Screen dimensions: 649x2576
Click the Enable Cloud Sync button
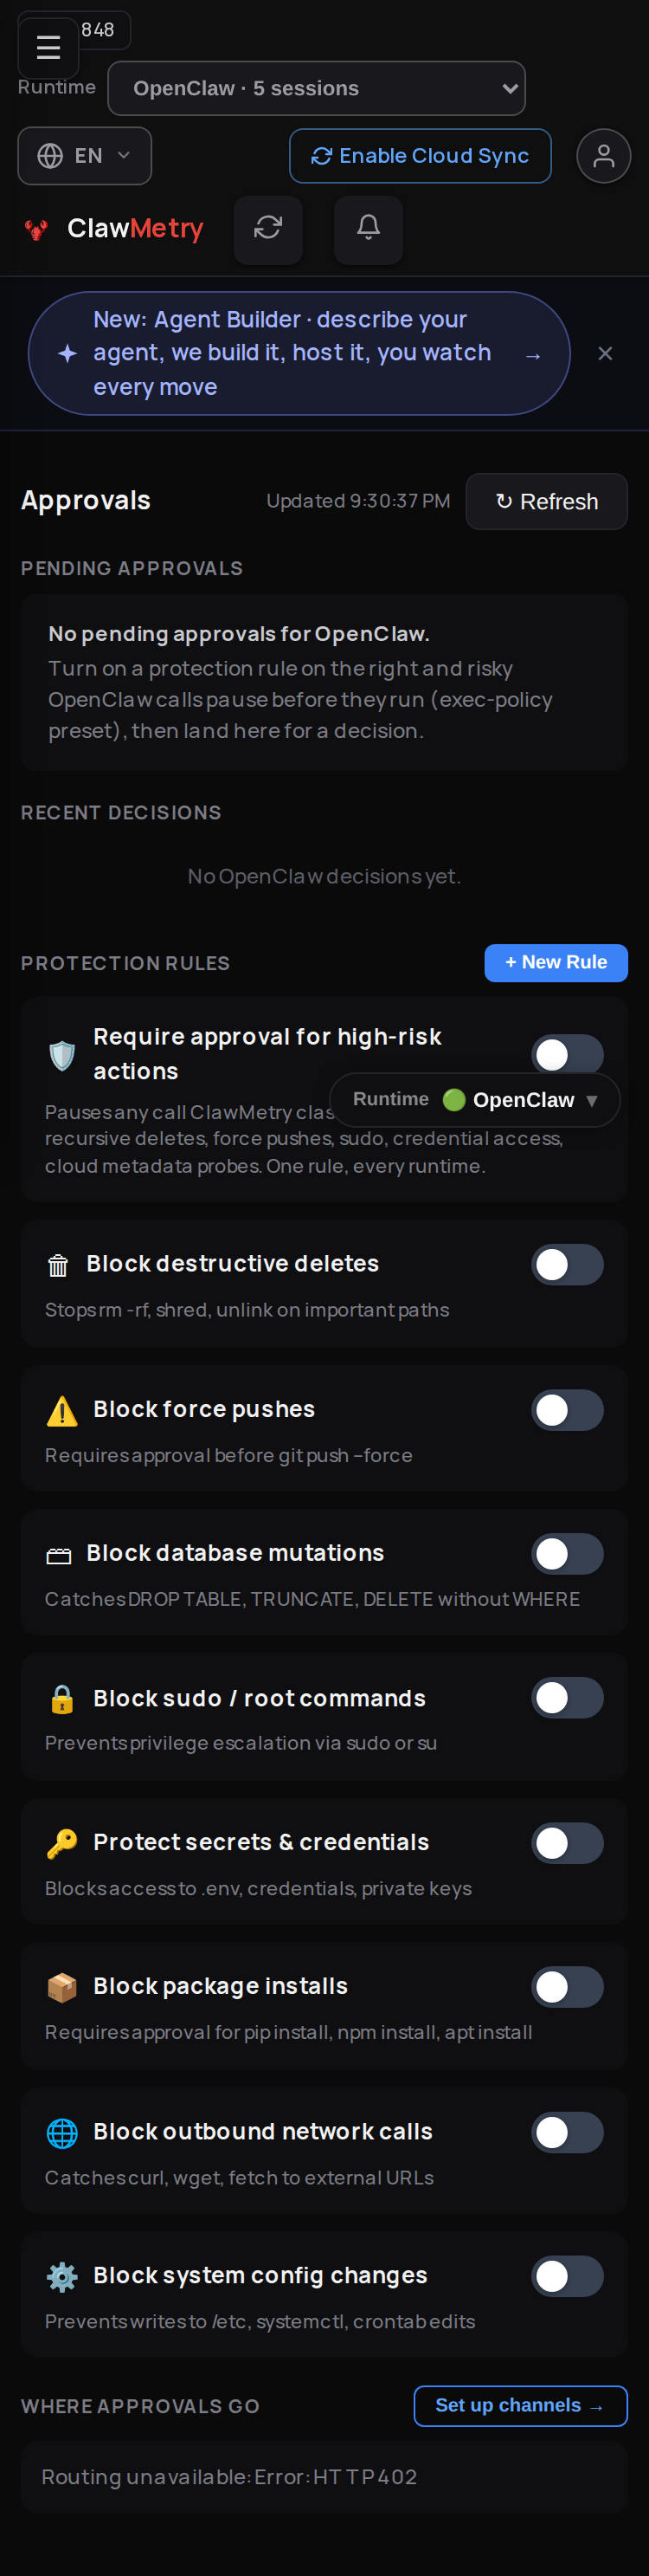(421, 156)
